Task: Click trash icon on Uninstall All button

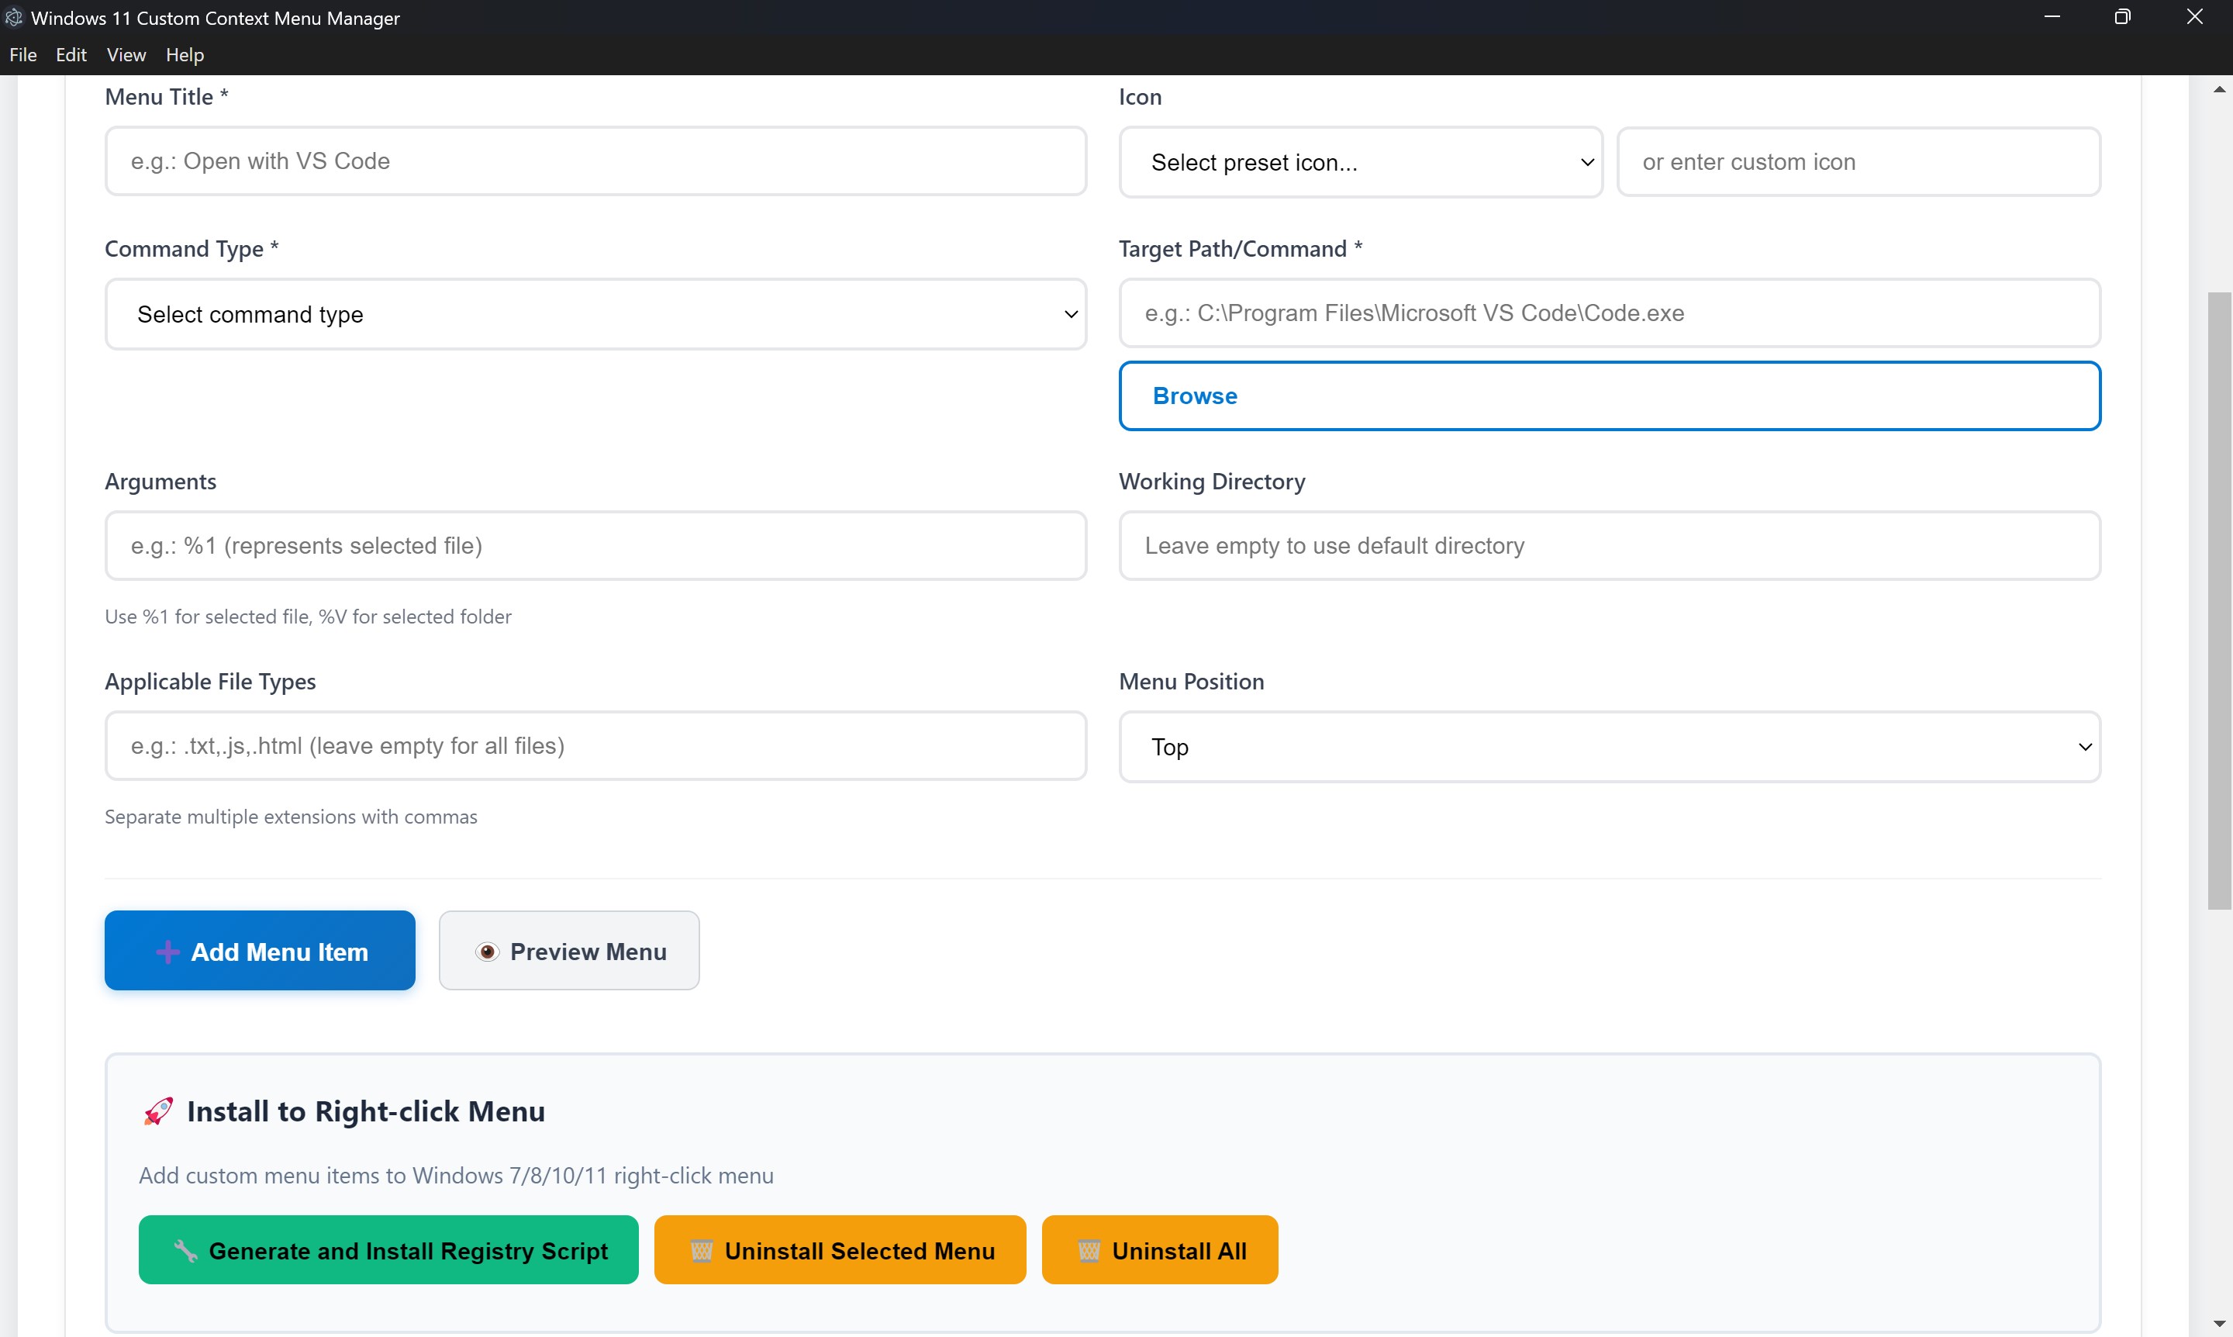Action: tap(1088, 1250)
